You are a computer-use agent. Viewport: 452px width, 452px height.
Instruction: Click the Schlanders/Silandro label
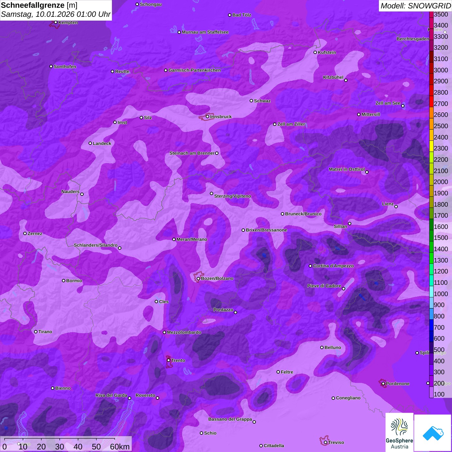pos(96,245)
